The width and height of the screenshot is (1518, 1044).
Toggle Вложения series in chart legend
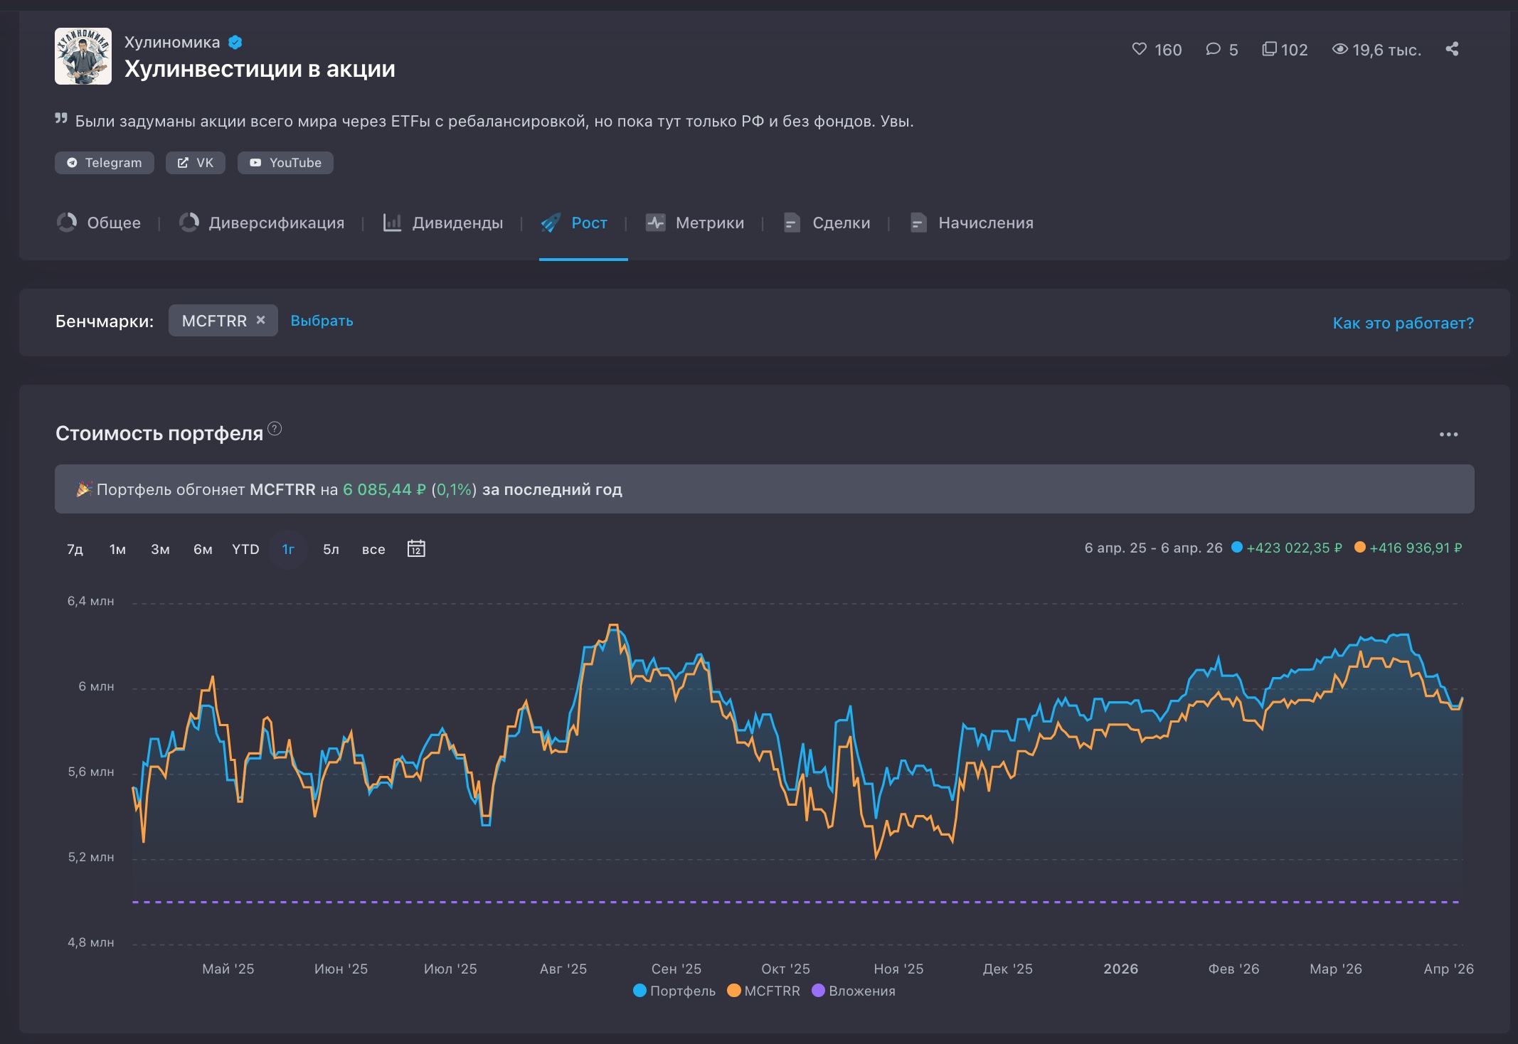(853, 991)
